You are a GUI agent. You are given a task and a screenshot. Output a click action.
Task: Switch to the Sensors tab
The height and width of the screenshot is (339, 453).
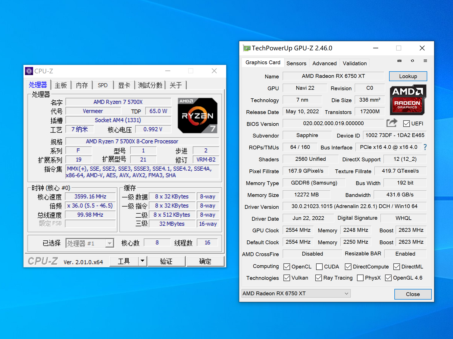296,63
